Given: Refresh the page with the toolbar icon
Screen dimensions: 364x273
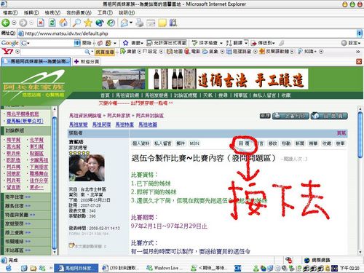Looking at the screenshot, I should click(52, 23).
